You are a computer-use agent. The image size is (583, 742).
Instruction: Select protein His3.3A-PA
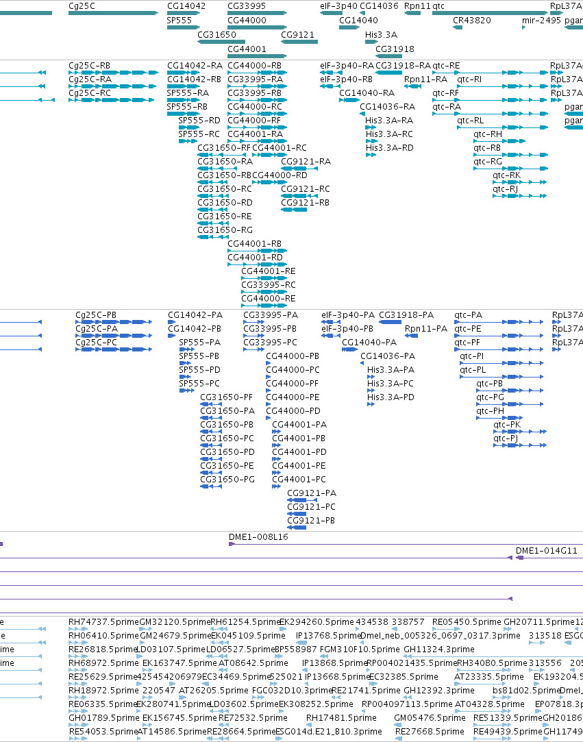tap(390, 370)
